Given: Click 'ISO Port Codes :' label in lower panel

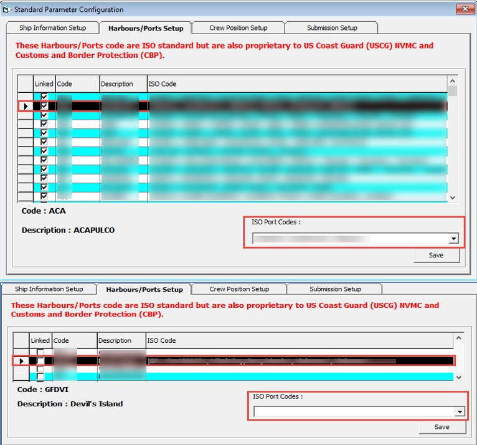Looking at the screenshot, I should (278, 396).
